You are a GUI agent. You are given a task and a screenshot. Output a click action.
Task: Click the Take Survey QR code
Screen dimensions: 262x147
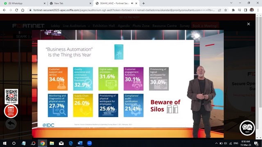(11, 96)
